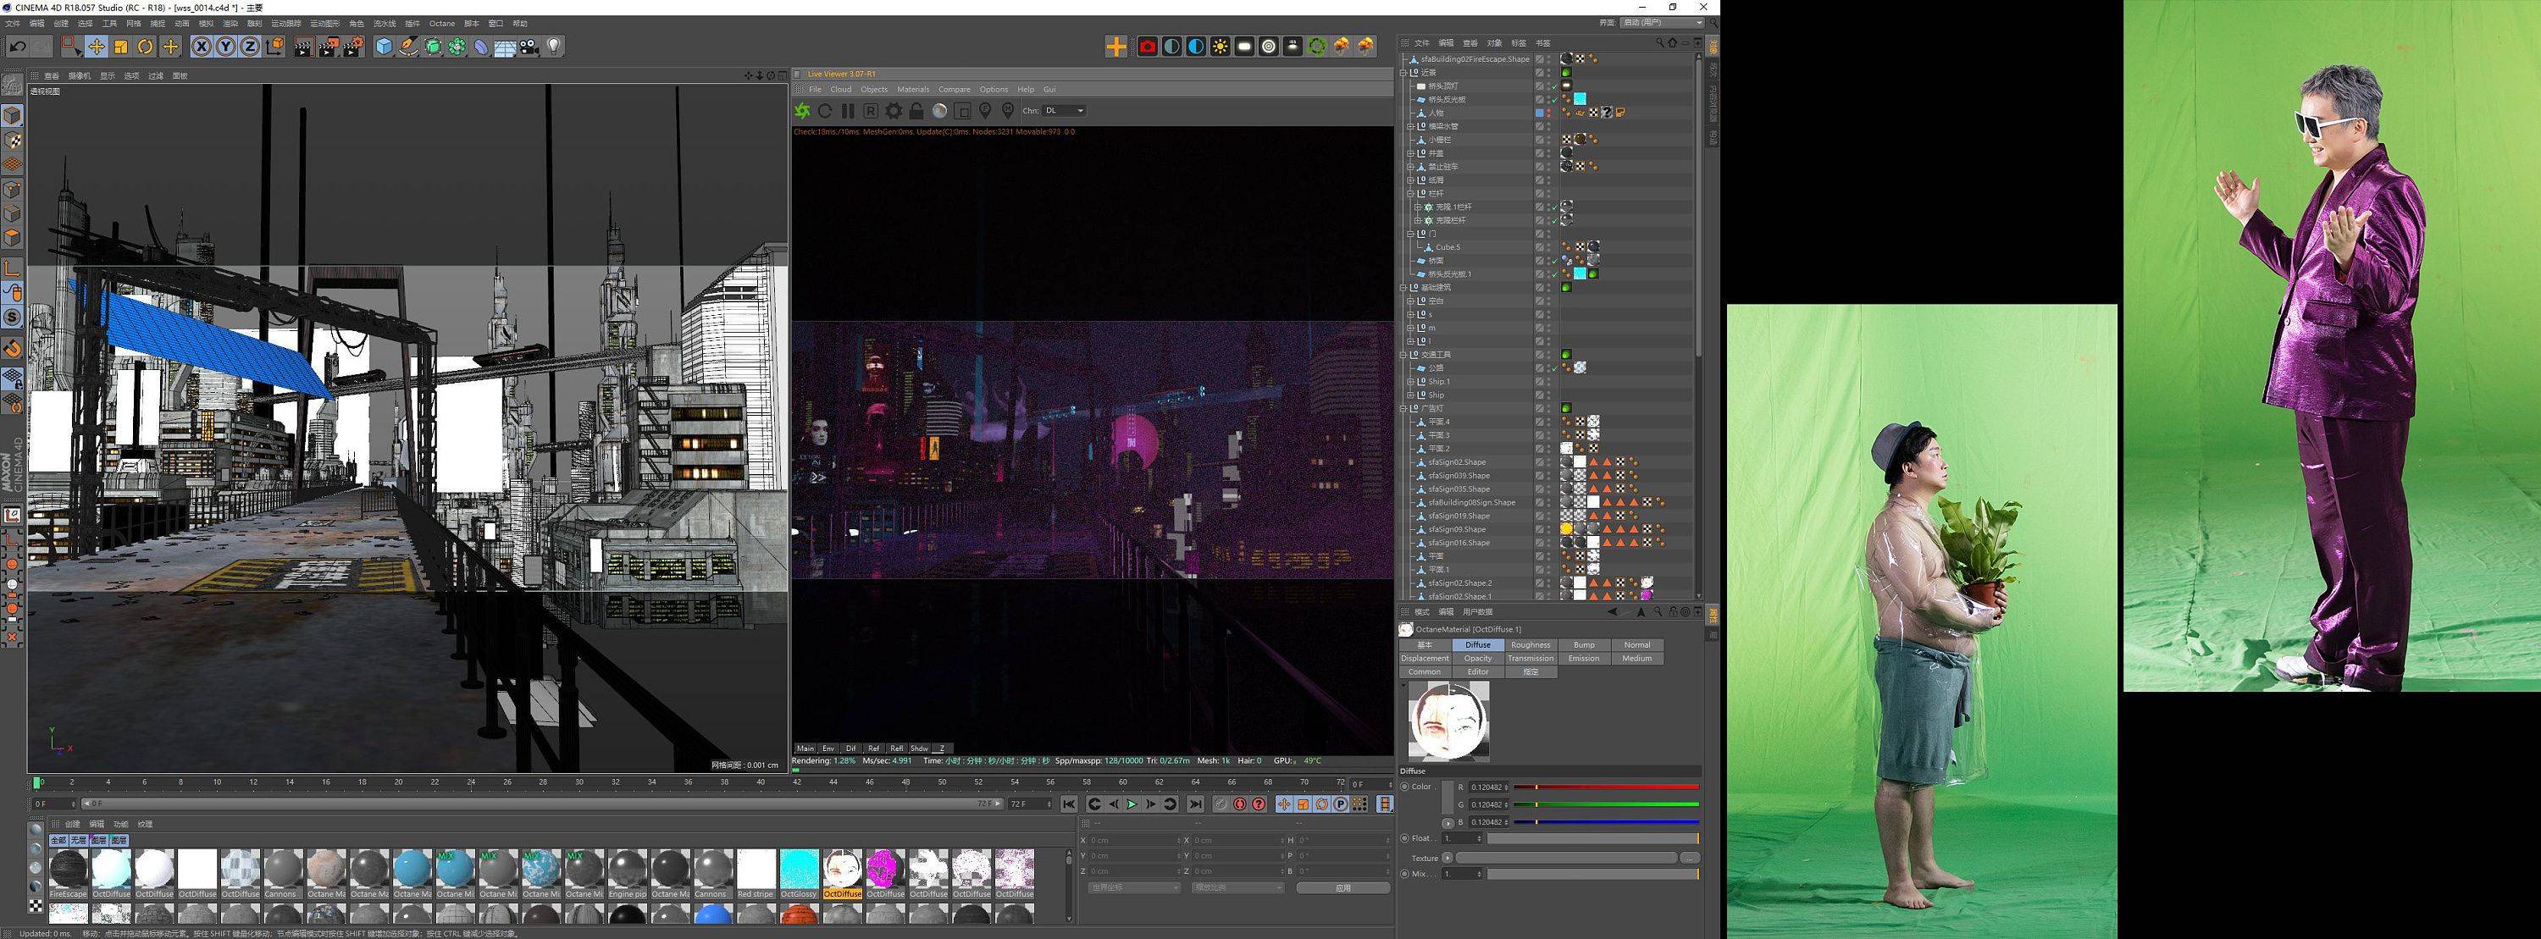Open the Octane menu in menu bar

[442, 24]
